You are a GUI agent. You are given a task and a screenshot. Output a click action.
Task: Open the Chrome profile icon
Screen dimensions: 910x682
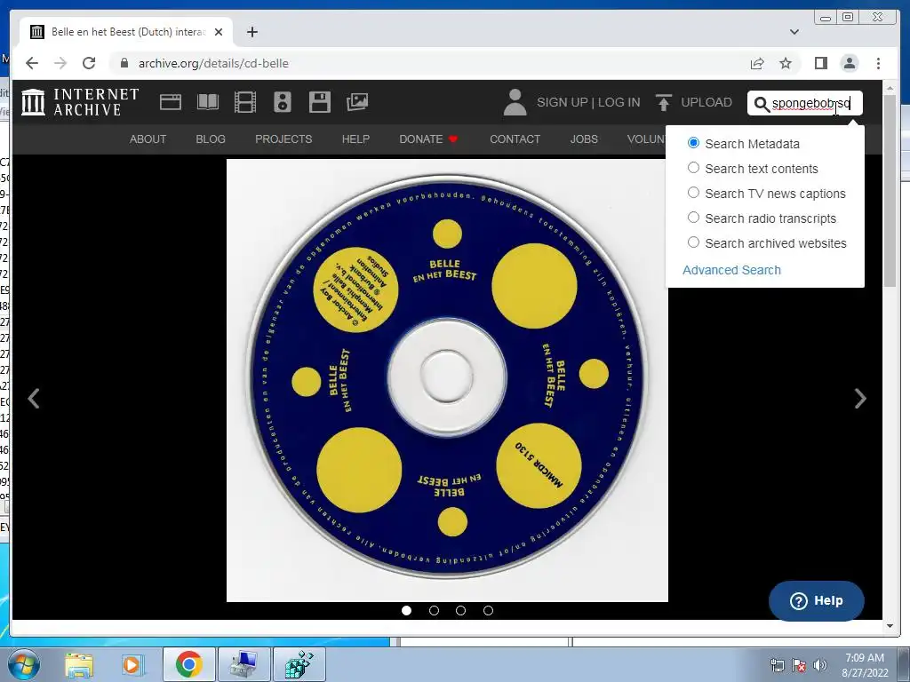tap(849, 63)
